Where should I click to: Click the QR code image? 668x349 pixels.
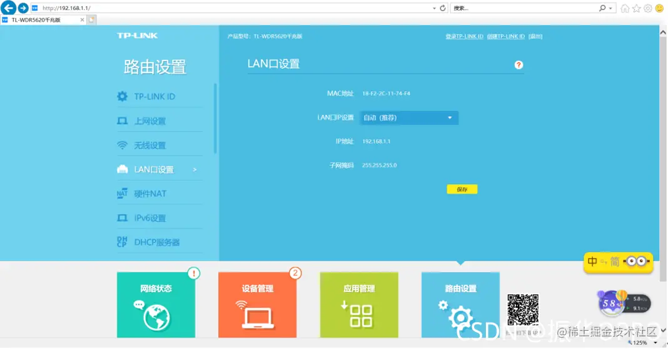(523, 310)
